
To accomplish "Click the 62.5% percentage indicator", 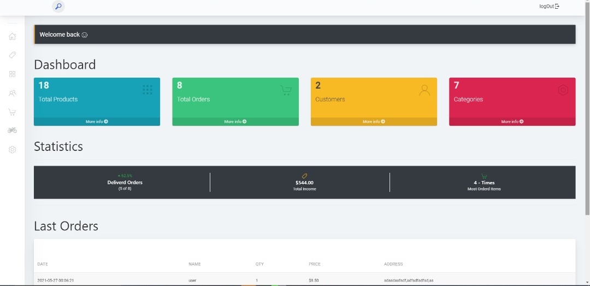I will (125, 176).
